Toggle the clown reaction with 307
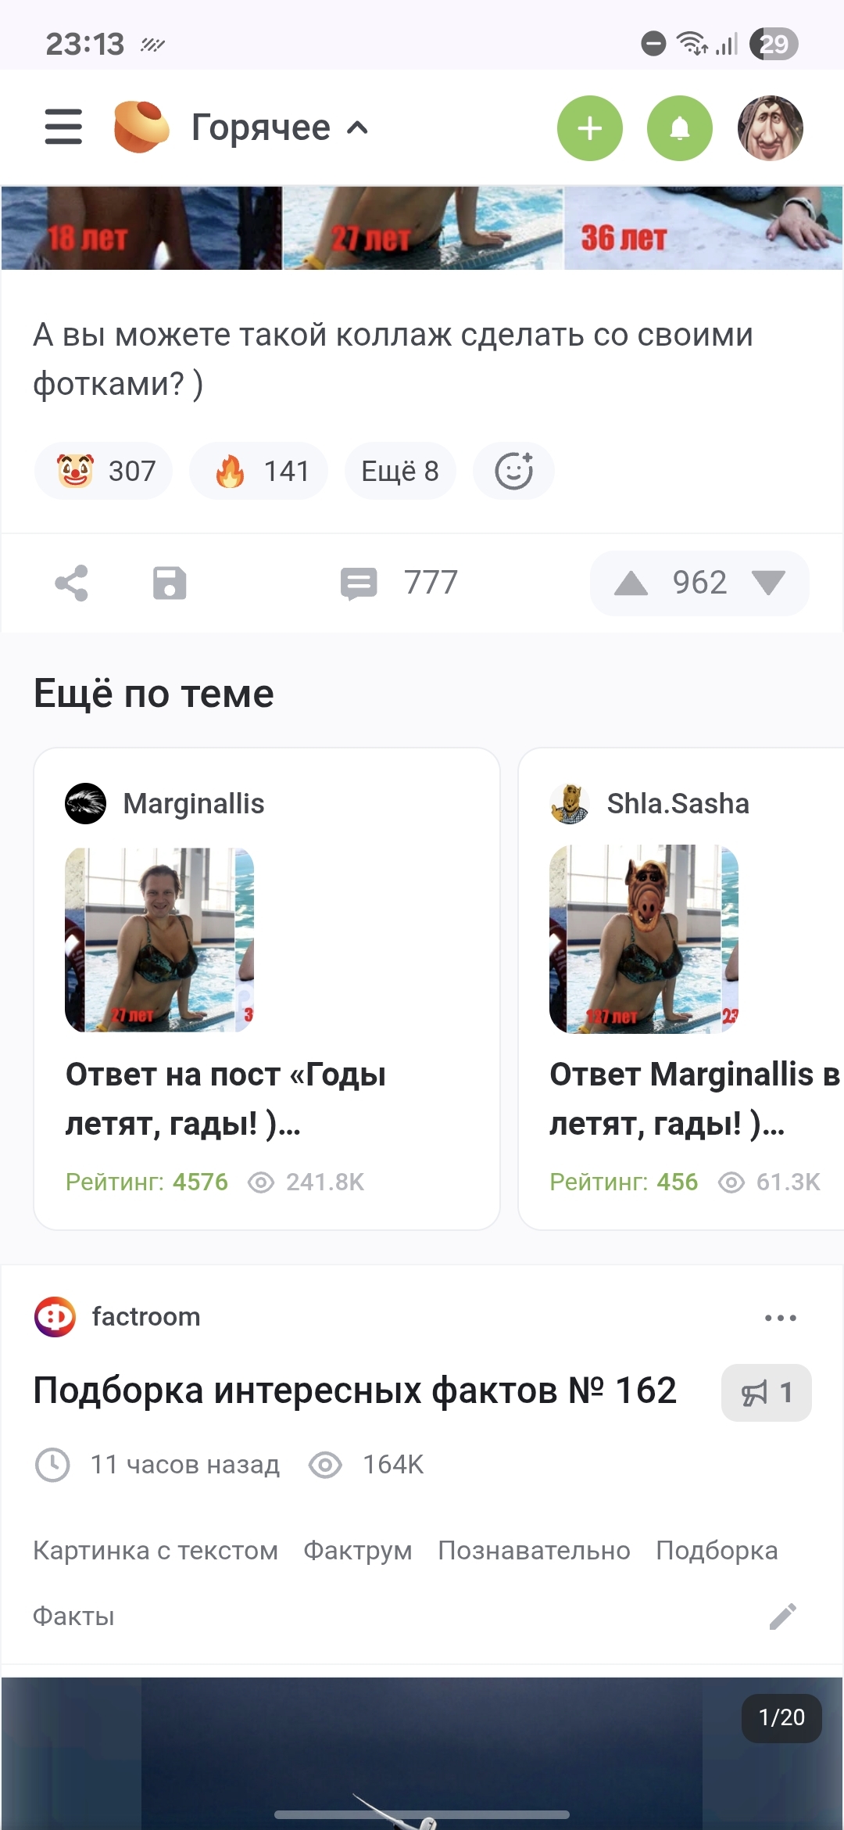 (104, 471)
